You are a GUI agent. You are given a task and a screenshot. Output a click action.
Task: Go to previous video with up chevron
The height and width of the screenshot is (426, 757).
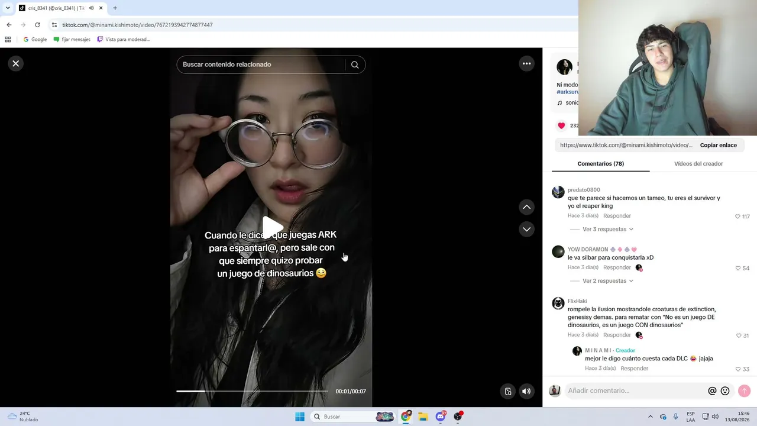point(526,207)
